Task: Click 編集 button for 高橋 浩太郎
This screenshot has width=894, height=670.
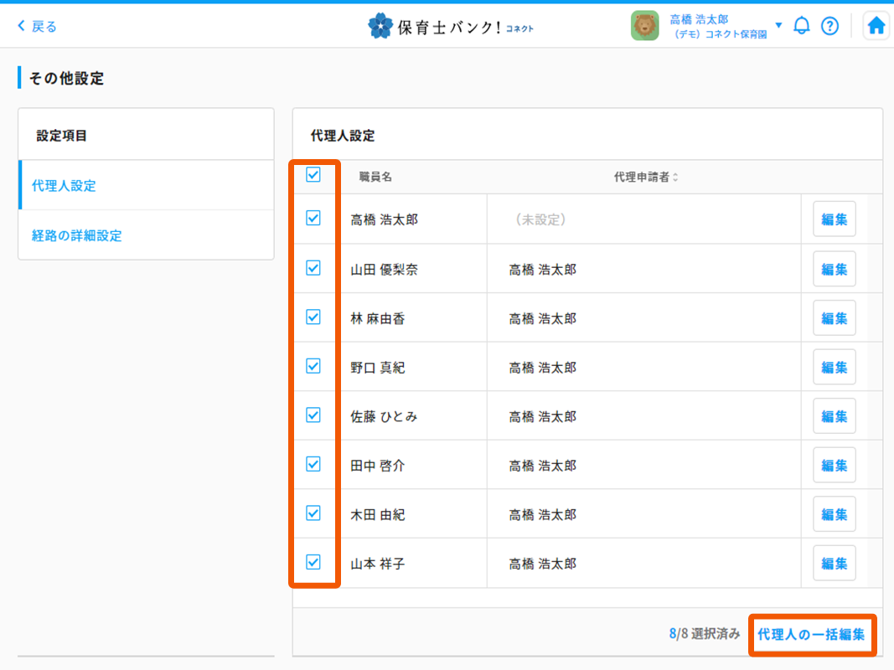Action: click(834, 219)
